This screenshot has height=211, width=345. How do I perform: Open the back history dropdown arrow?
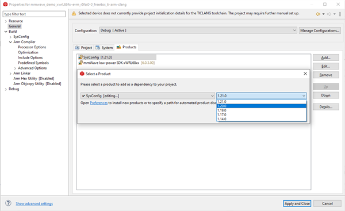pyautogui.click(x=323, y=14)
